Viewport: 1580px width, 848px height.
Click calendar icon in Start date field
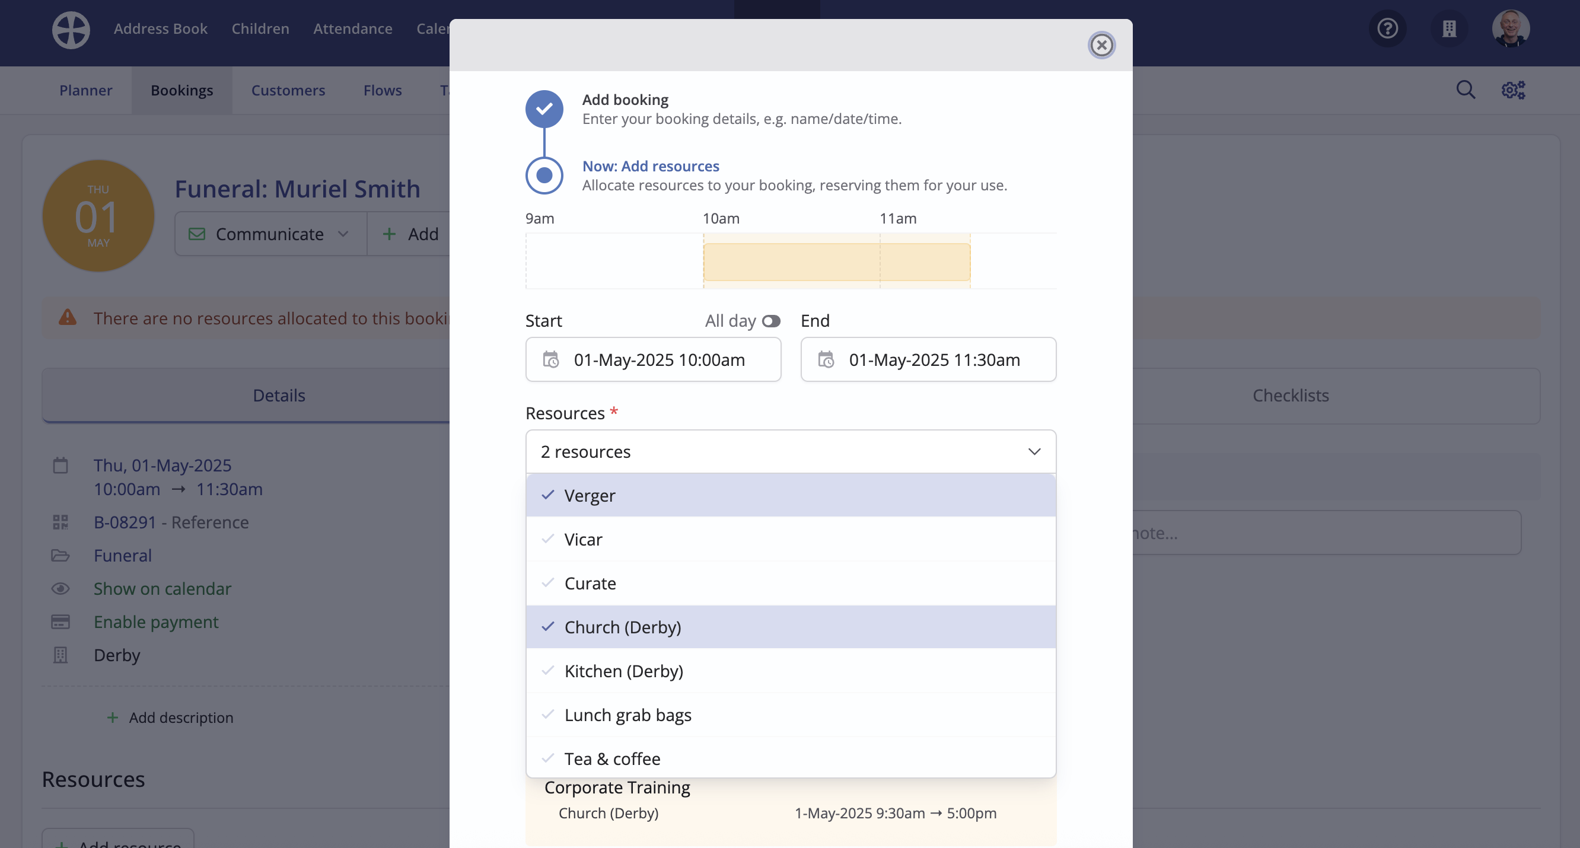(551, 359)
